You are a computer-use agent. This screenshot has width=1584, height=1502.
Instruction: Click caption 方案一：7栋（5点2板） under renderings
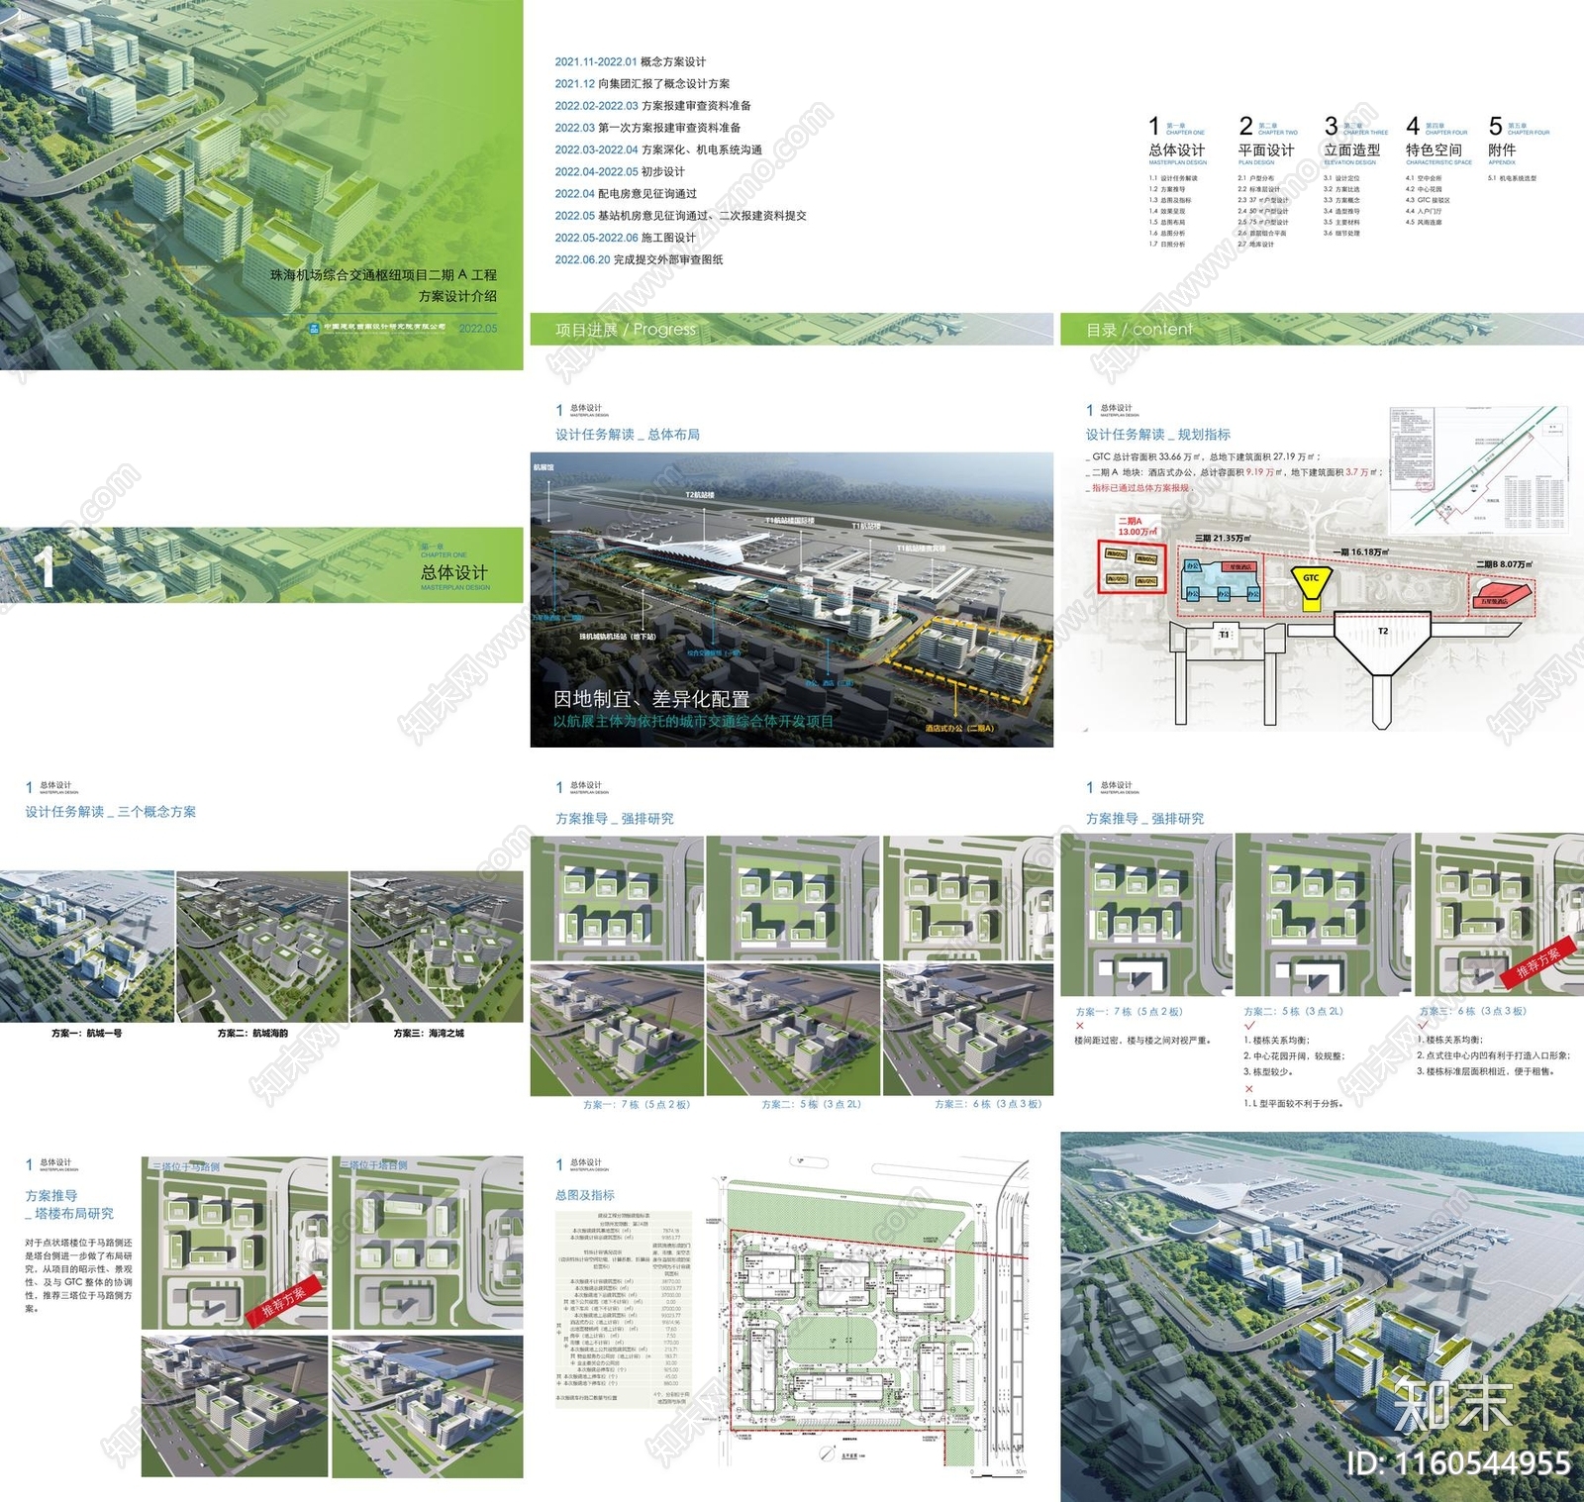[637, 1104]
